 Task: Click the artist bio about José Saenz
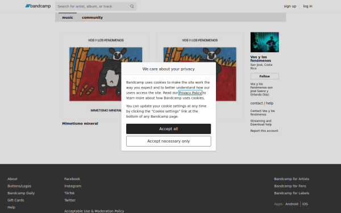point(261,89)
